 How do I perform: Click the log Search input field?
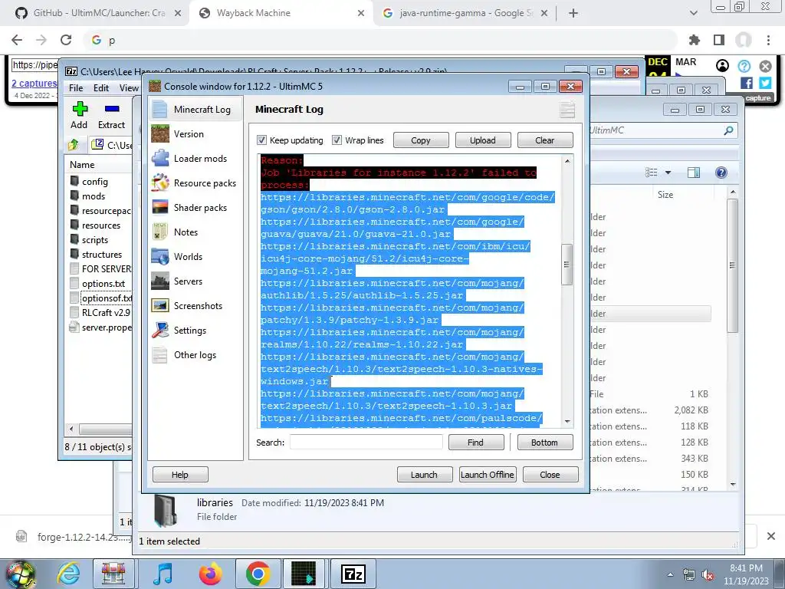point(366,443)
